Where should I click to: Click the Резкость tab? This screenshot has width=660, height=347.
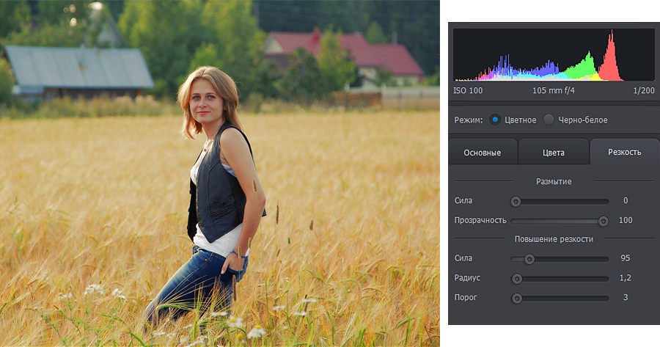pos(624,152)
